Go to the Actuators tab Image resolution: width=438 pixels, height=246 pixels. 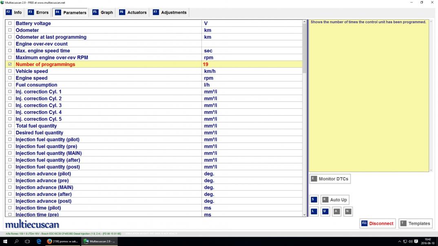(133, 13)
